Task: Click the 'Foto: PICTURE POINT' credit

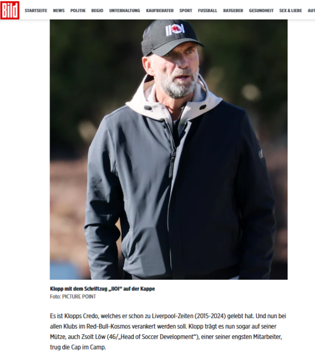Action: (x=73, y=297)
